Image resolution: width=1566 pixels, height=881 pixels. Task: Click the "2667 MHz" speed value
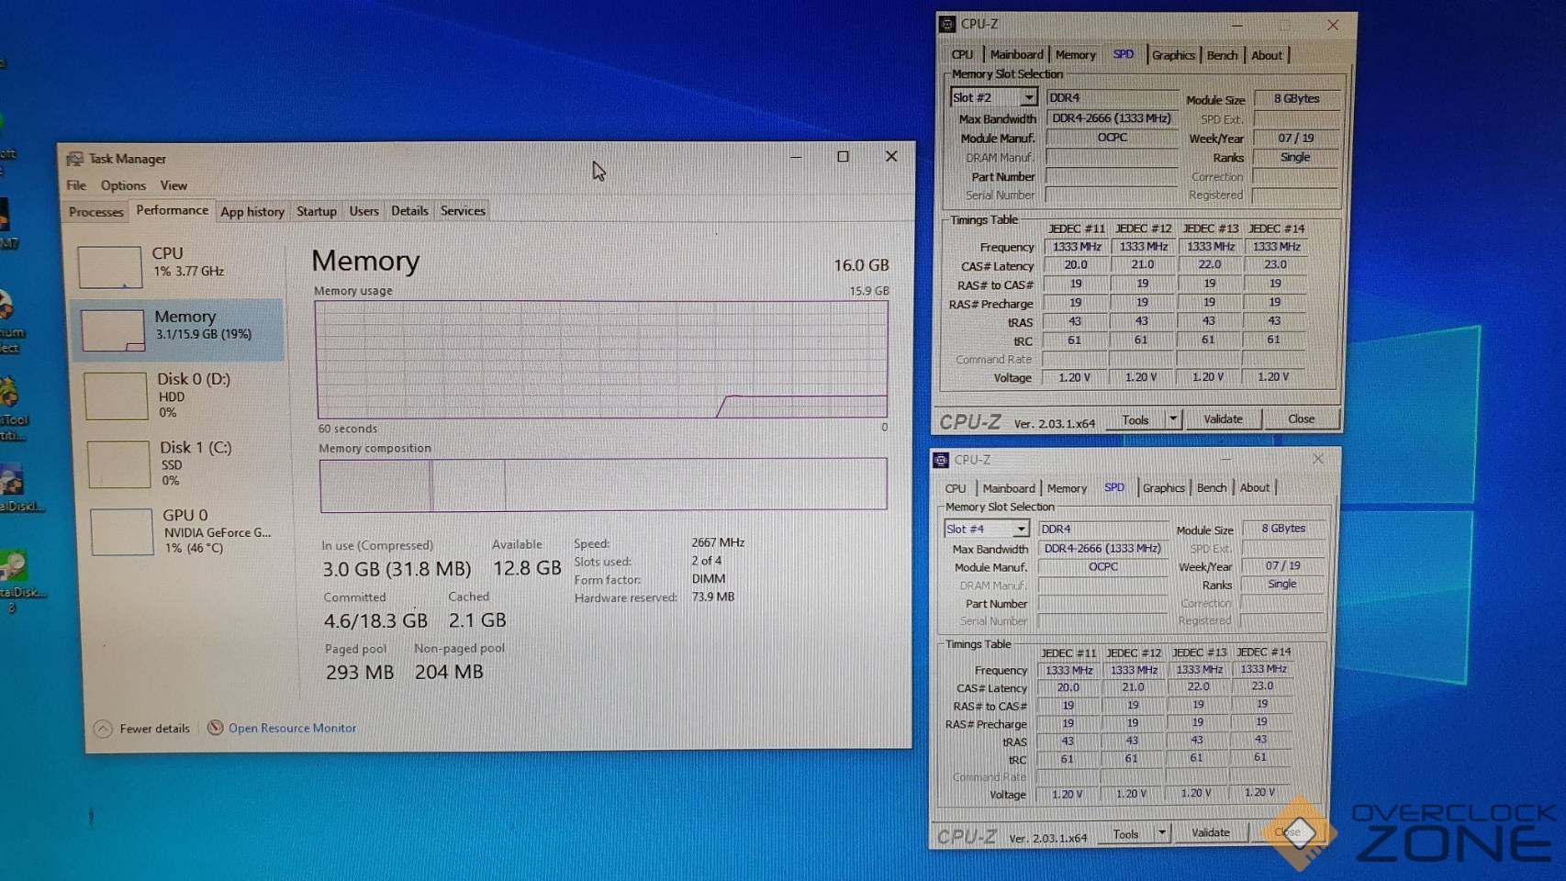pos(718,542)
